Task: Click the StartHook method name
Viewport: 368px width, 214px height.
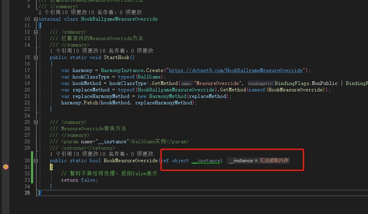Action: (116, 57)
